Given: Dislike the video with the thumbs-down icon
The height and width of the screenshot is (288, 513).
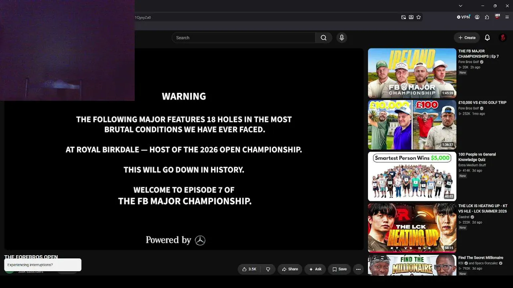Looking at the screenshot, I should pos(268,269).
